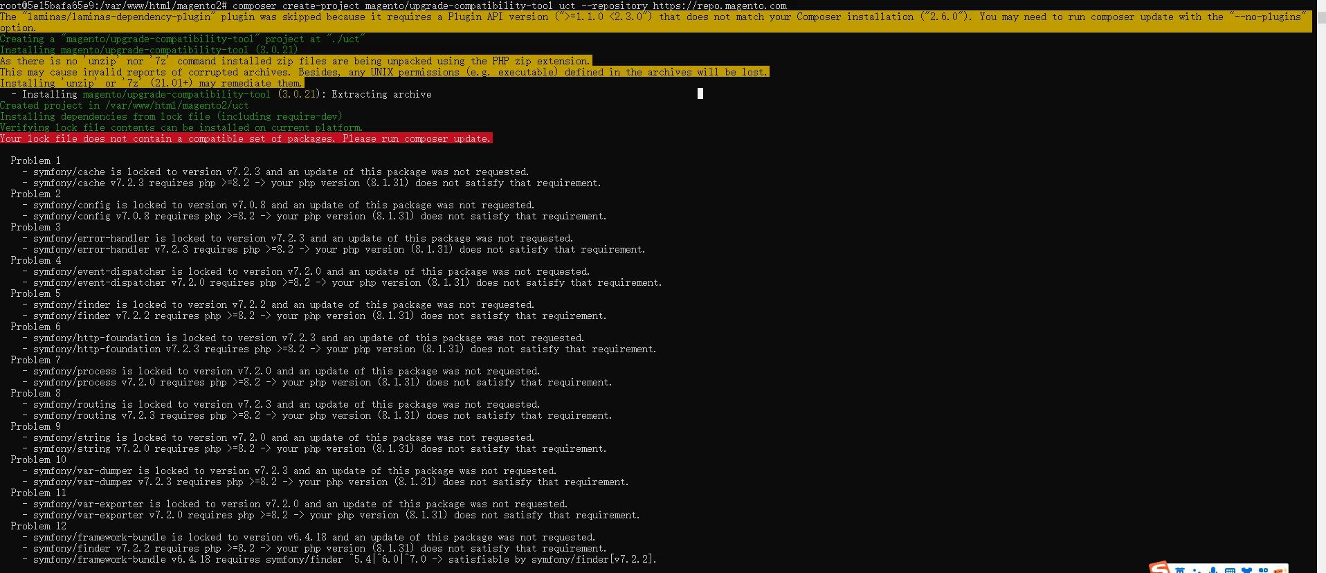
Task: Open the Sogou soft keyboard icon
Action: 1230,570
